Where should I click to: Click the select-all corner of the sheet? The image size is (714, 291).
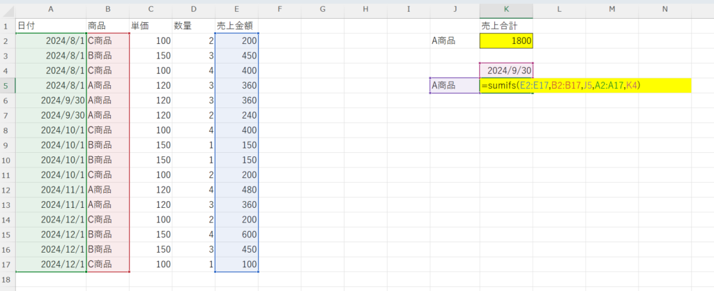[x=8, y=11]
